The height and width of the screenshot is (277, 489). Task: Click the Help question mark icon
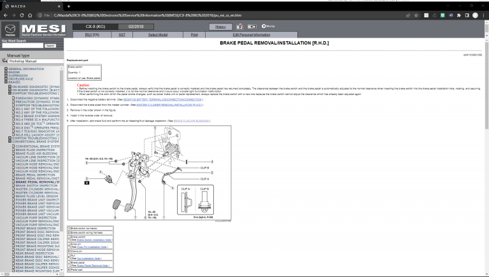click(264, 26)
